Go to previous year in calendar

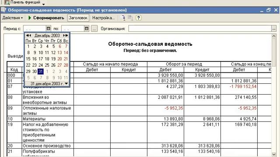point(27,35)
